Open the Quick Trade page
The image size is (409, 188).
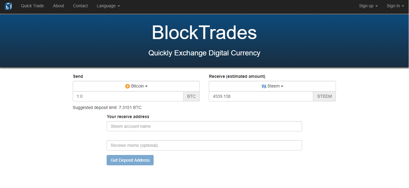point(32,6)
